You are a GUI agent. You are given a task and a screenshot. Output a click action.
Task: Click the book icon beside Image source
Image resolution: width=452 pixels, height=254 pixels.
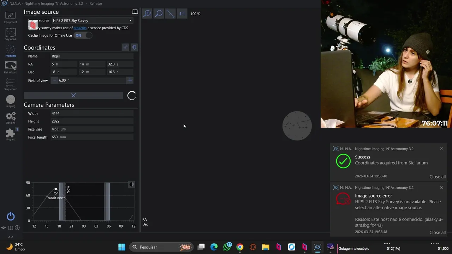click(x=135, y=12)
